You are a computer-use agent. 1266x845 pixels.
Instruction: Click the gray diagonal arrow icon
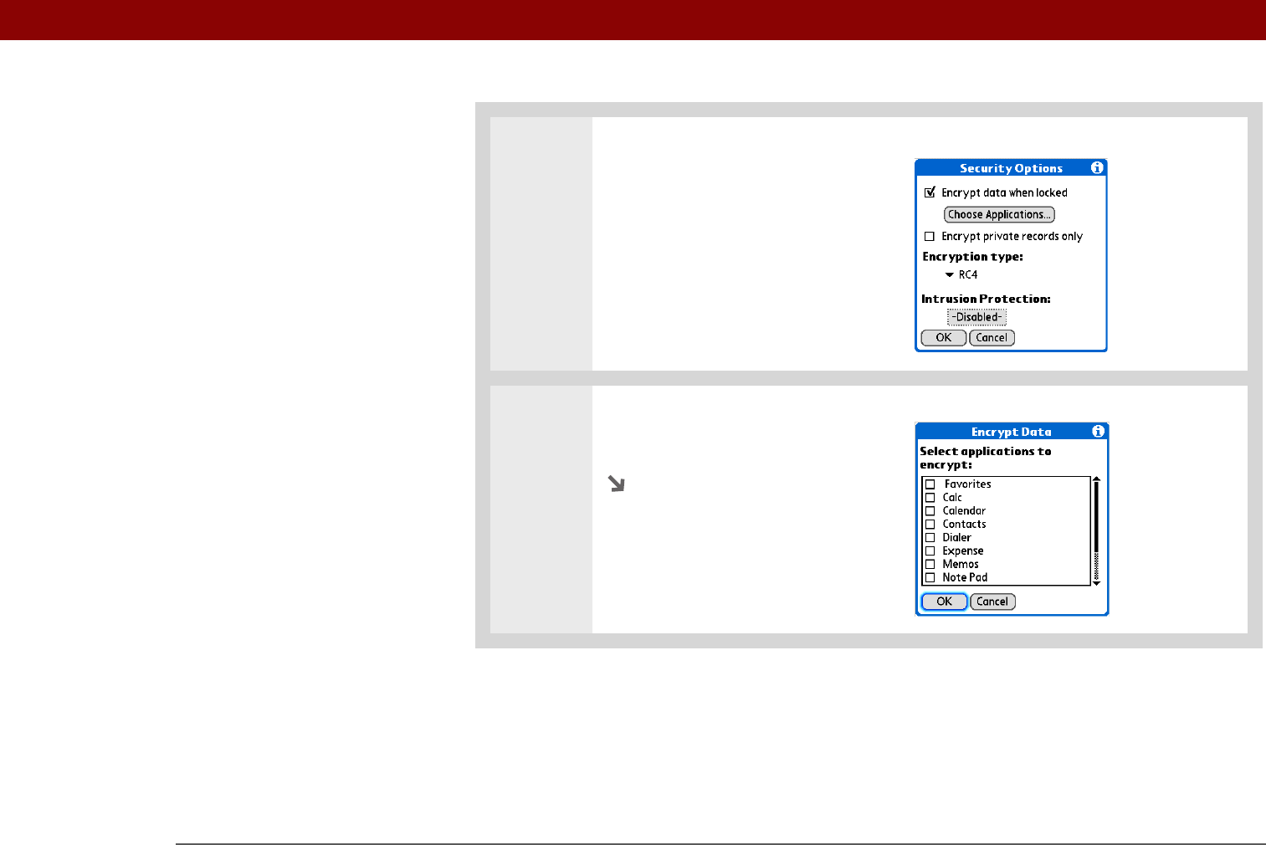[x=617, y=484]
